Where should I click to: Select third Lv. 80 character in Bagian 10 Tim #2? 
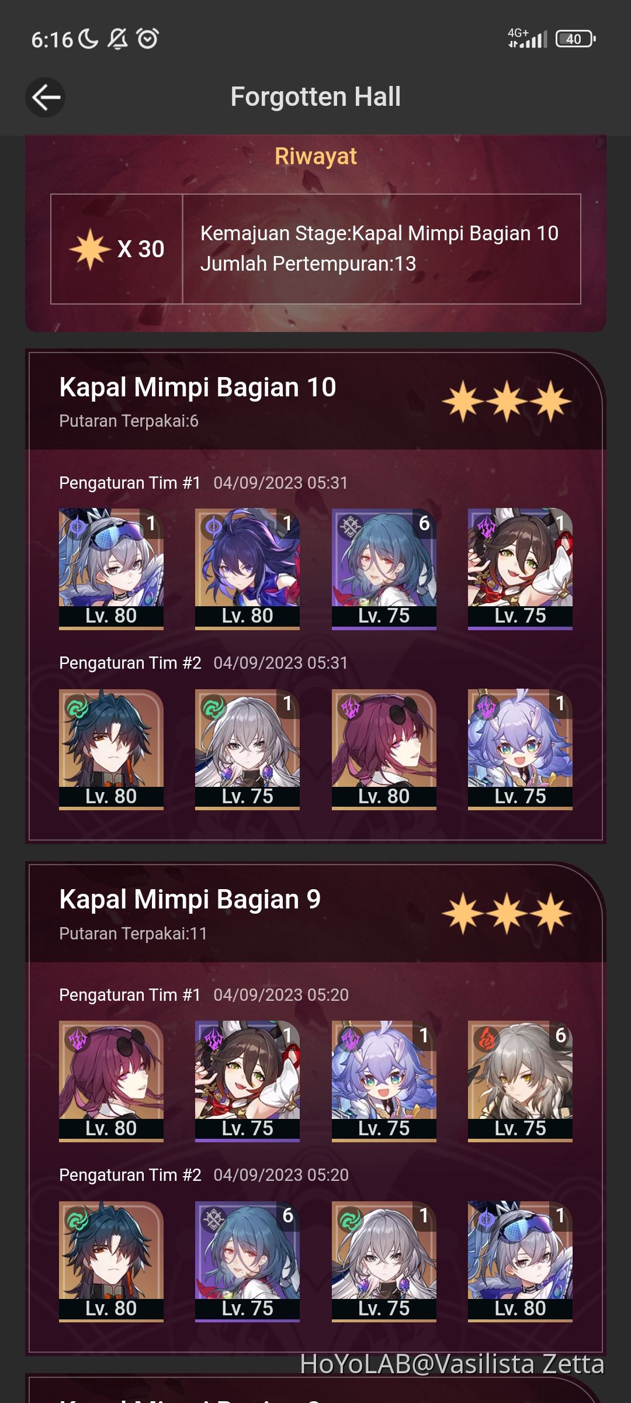384,749
